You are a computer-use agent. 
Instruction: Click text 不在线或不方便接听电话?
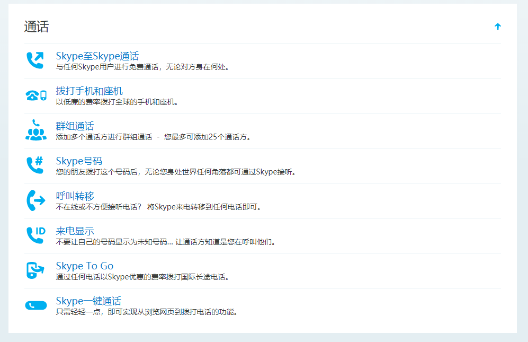(x=99, y=207)
